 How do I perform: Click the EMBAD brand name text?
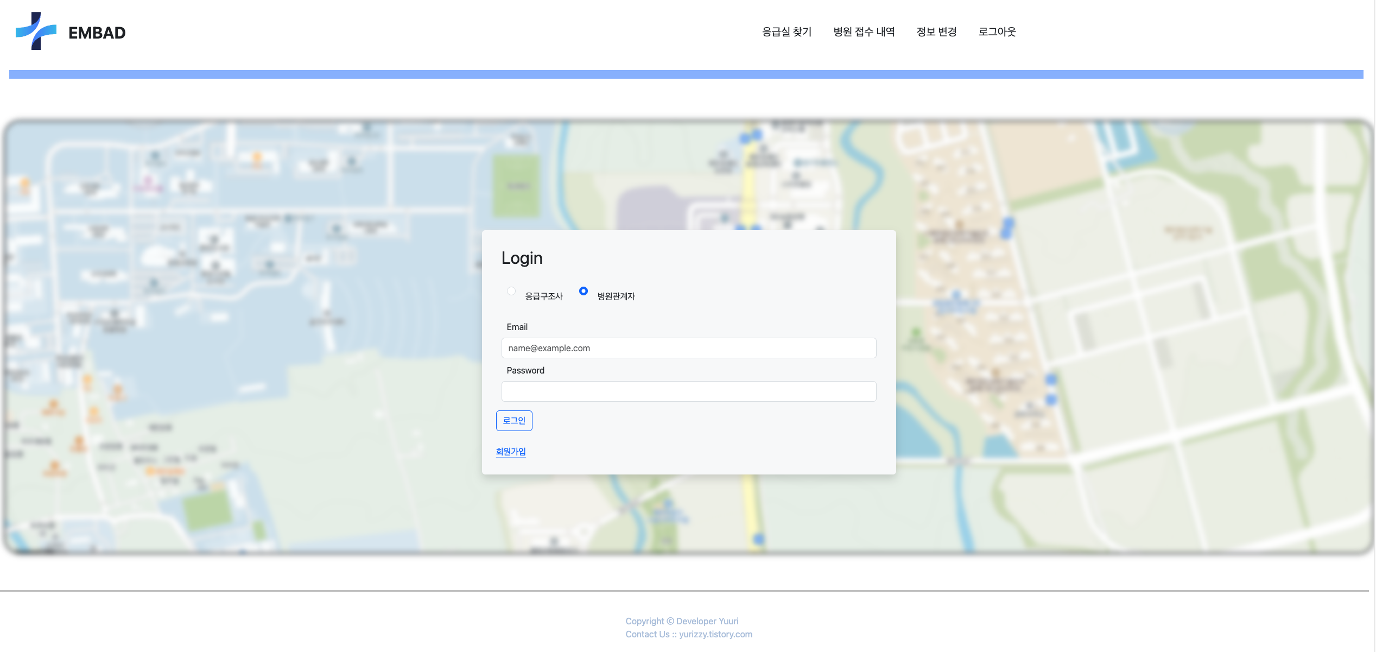[97, 33]
